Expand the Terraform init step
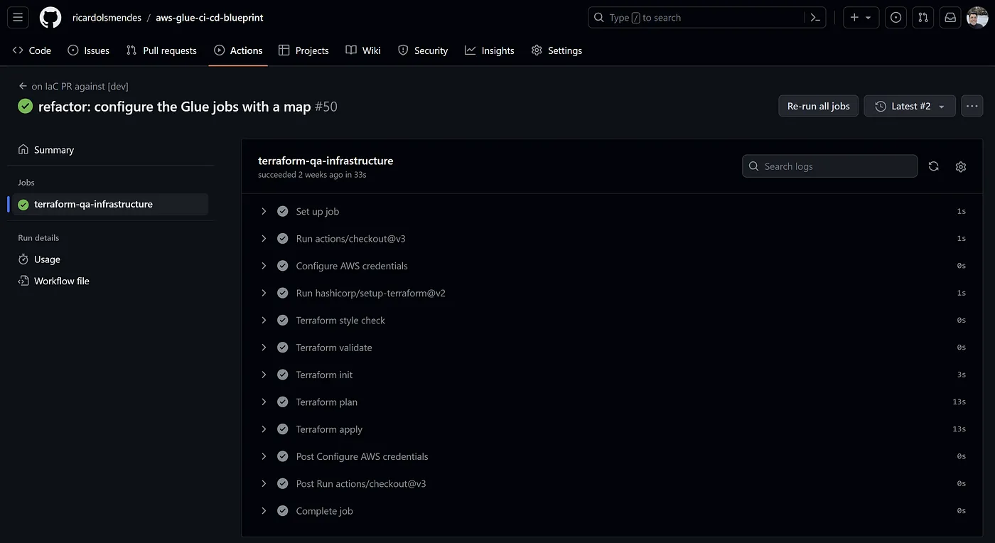This screenshot has width=995, height=543. [x=264, y=375]
